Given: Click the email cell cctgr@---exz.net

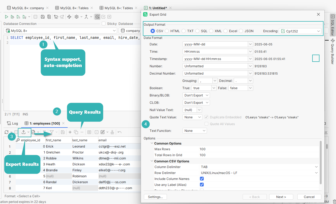Looking at the screenshot, I should (x=120, y=146).
